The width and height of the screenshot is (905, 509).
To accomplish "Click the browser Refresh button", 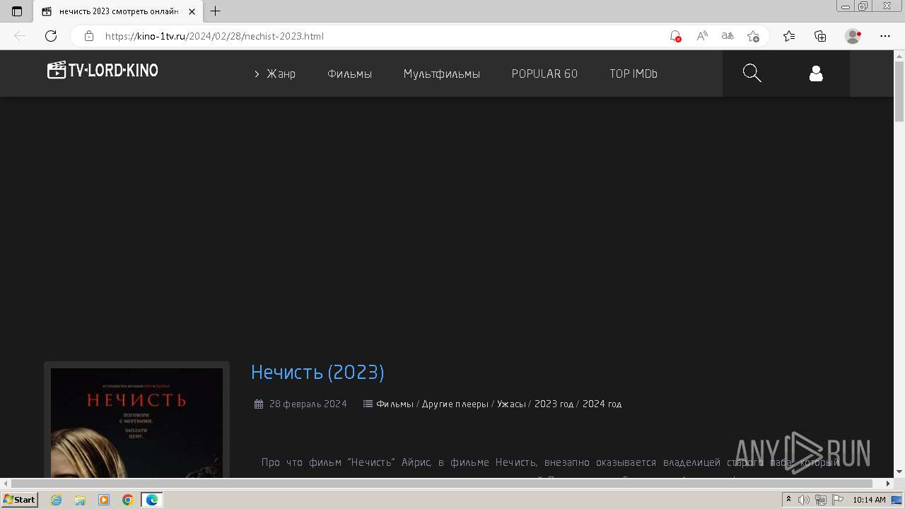I will 51,36.
